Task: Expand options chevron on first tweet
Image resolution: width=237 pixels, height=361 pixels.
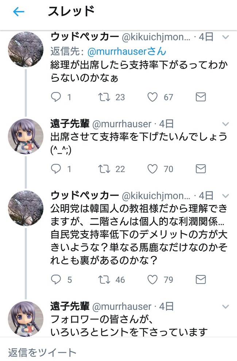Action: pyautogui.click(x=226, y=37)
